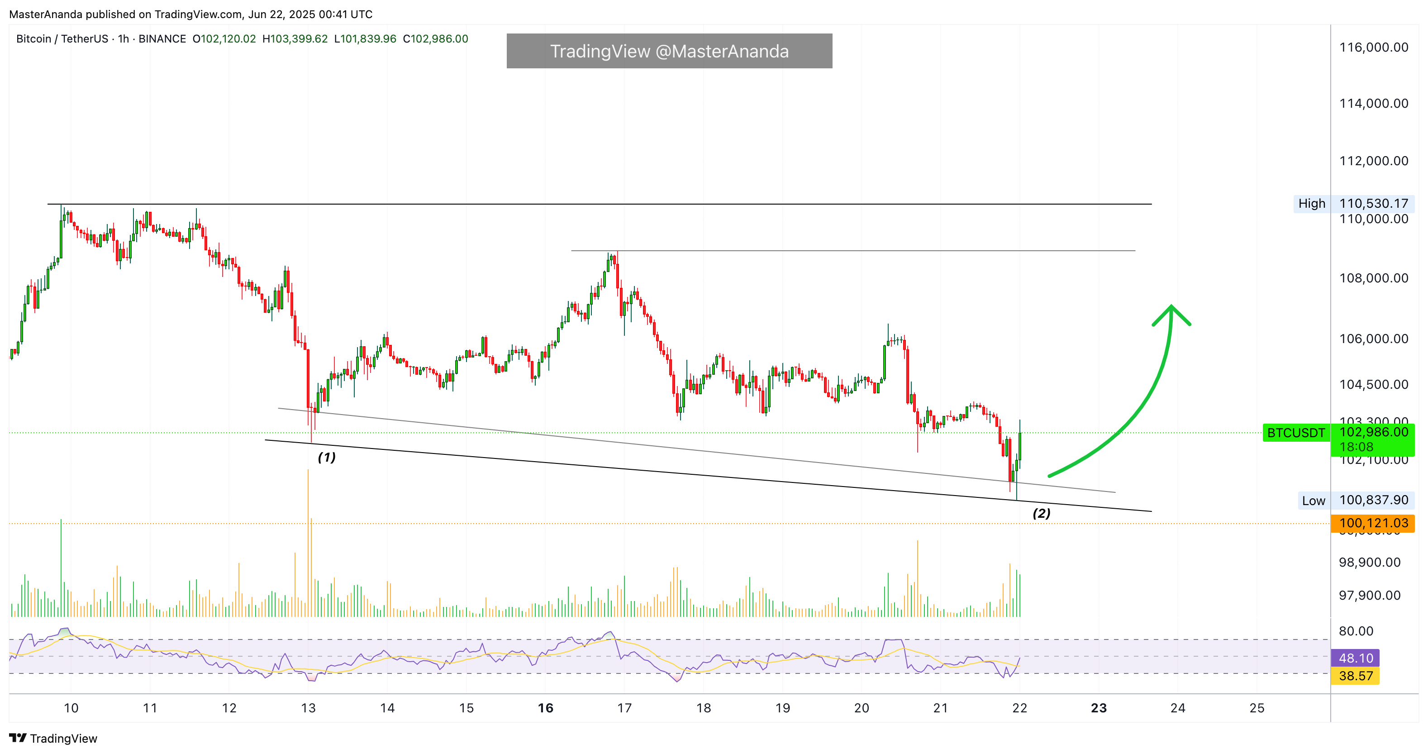Click the 104,500.00 price axis label
Viewport: 1428px width, 754px height.
point(1374,384)
